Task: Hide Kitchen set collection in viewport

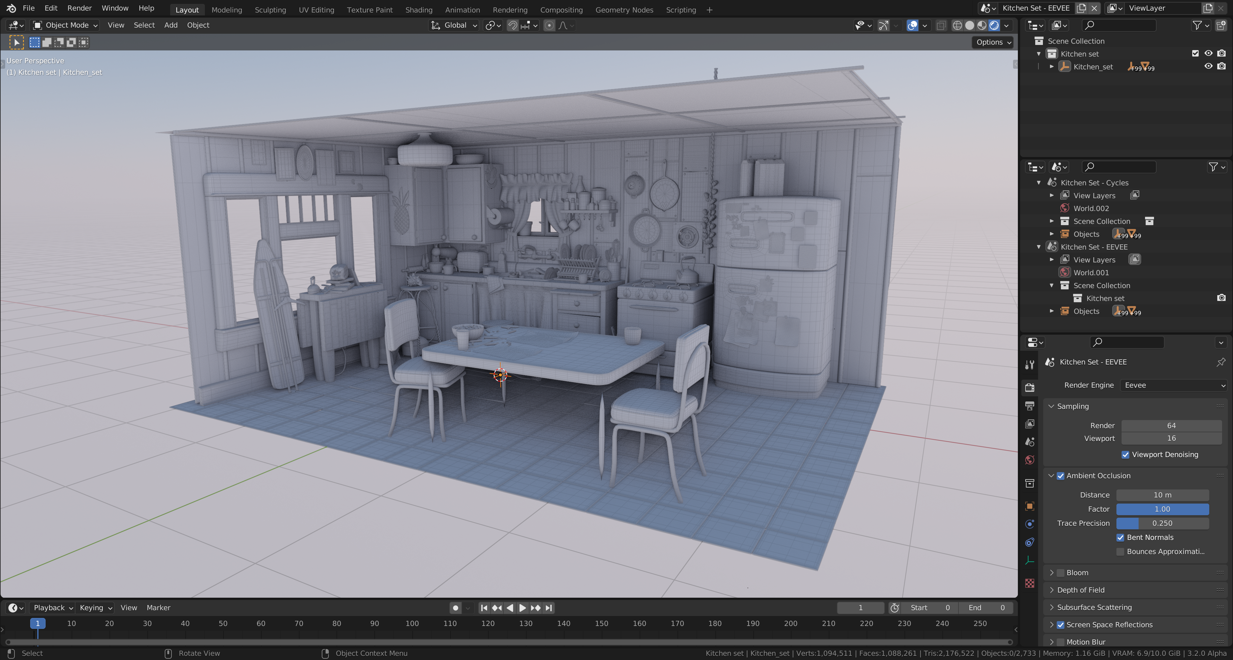Action: pyautogui.click(x=1208, y=54)
